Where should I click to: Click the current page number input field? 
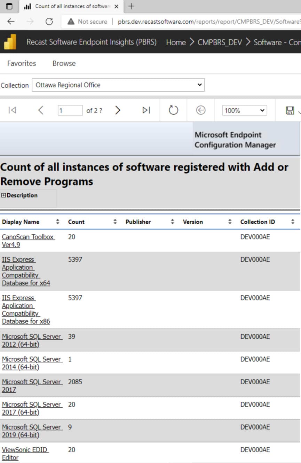[x=70, y=111]
